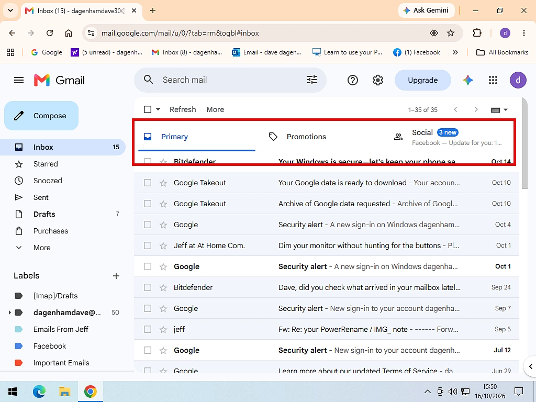
Task: Go to older page of emails
Action: pos(476,109)
